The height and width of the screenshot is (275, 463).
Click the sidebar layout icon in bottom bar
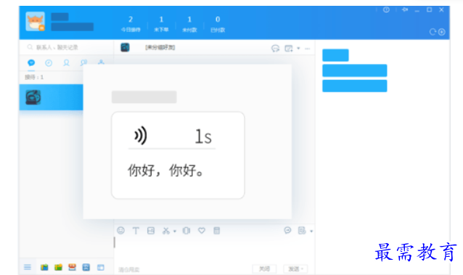click(101, 268)
